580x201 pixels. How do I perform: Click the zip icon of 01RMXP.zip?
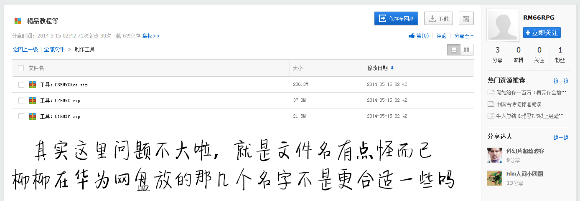[33, 116]
